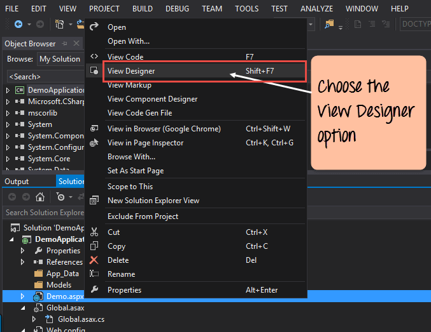Viewport: 431px width, 332px height.
Task: Open the Browse My Solution dropdown
Action: (x=60, y=59)
